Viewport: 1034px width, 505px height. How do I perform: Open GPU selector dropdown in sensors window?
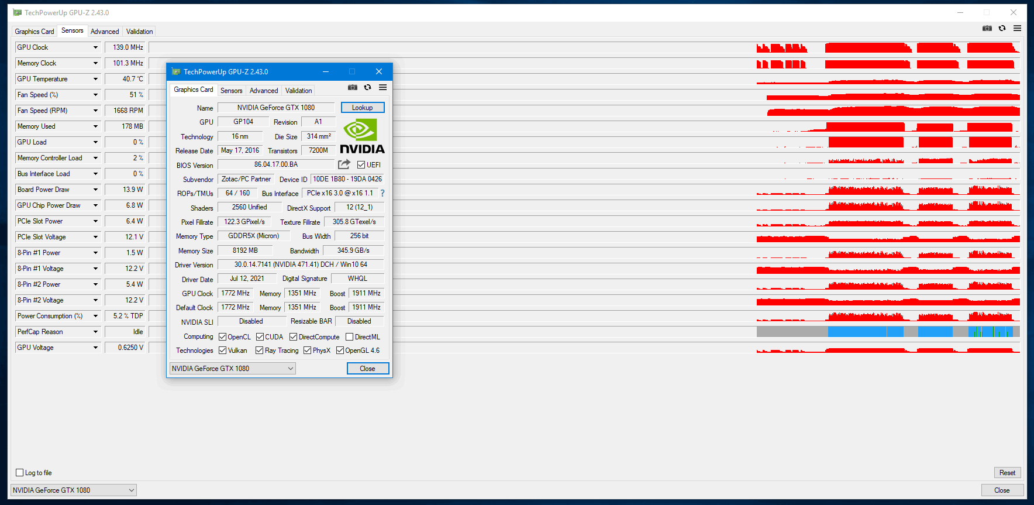point(74,490)
